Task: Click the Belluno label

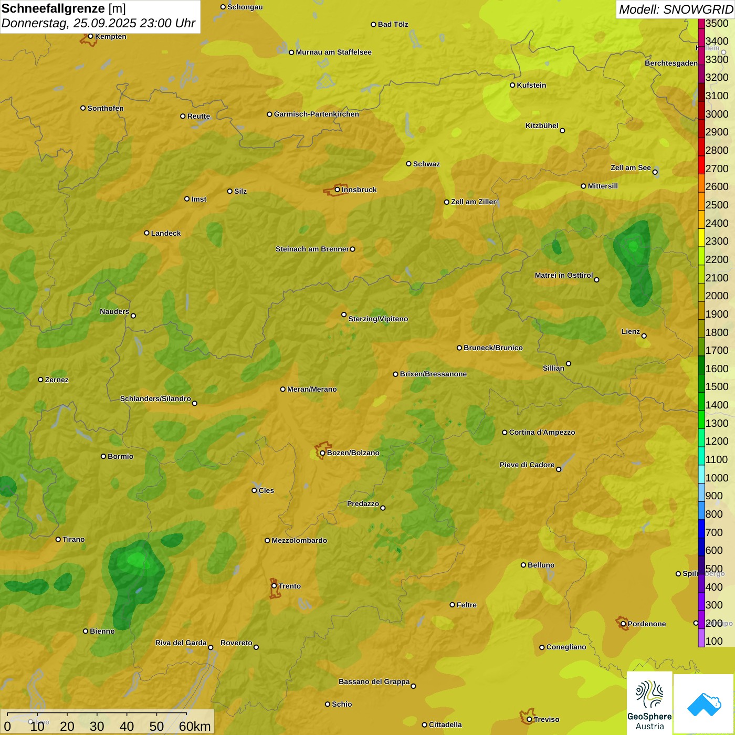Action: tap(541, 565)
